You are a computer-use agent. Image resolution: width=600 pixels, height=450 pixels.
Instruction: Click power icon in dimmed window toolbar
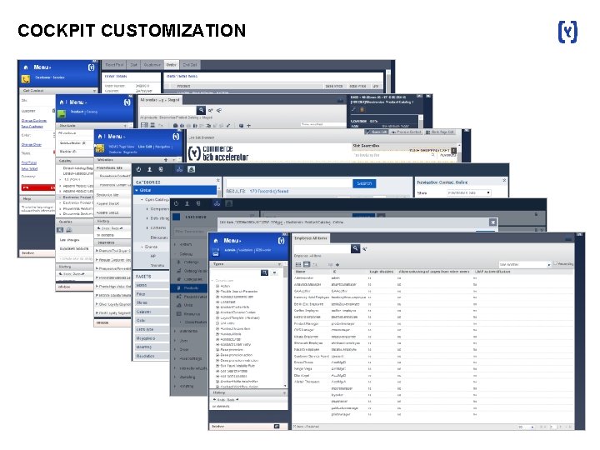(176, 203)
